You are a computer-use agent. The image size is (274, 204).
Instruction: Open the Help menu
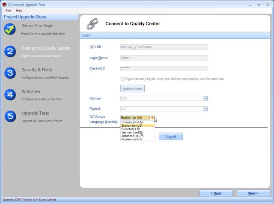click(x=19, y=10)
